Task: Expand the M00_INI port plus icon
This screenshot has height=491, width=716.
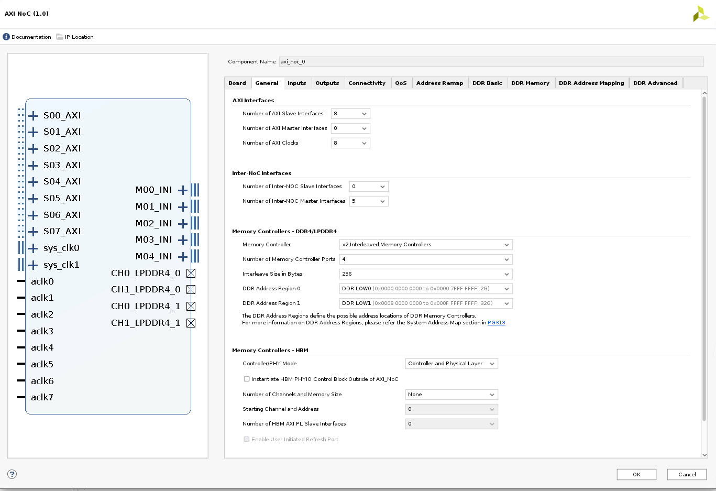Action: tap(182, 190)
